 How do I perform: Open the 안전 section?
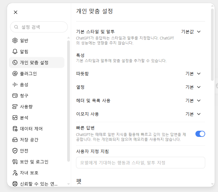tap(37, 151)
